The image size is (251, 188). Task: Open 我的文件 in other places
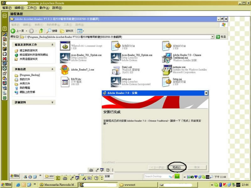pyautogui.click(x=25, y=79)
